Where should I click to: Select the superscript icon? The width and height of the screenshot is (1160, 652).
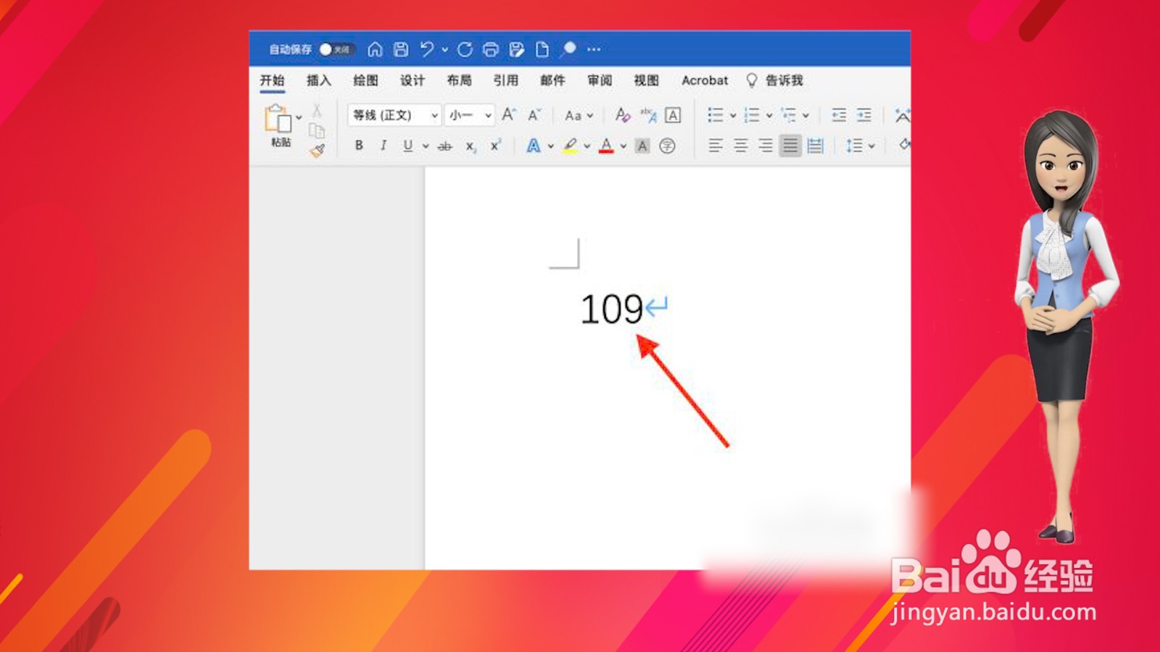point(494,145)
